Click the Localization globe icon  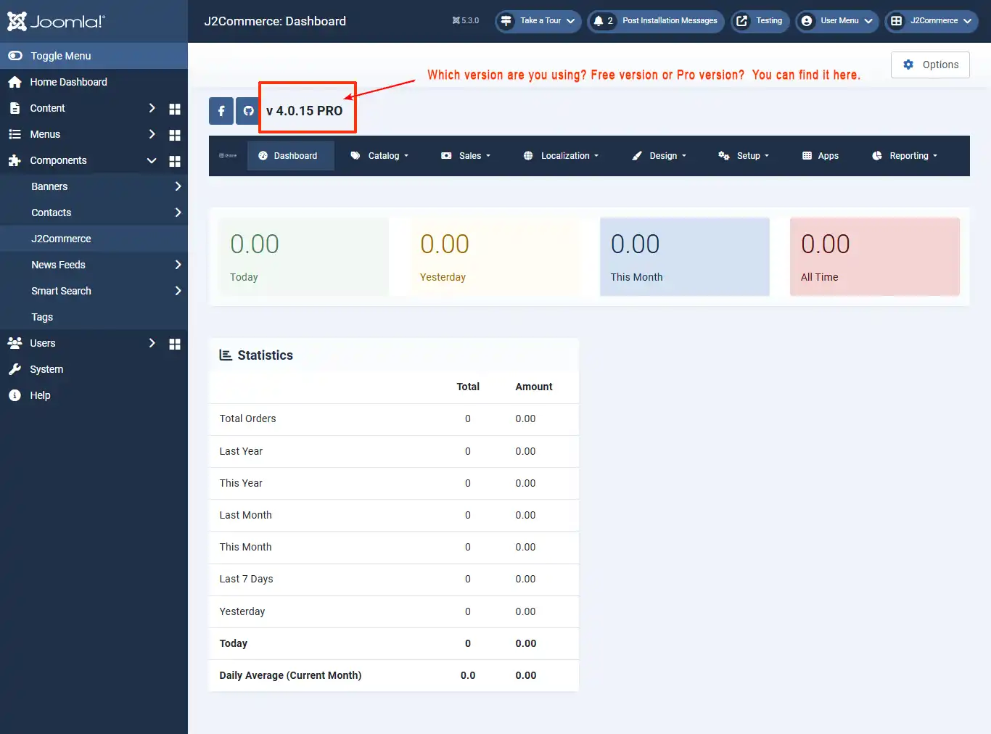point(528,156)
